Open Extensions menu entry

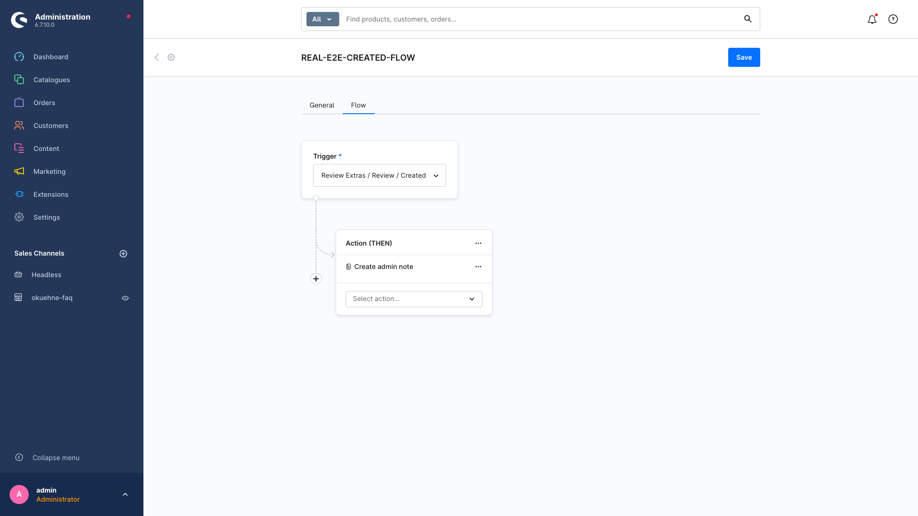pyautogui.click(x=51, y=194)
